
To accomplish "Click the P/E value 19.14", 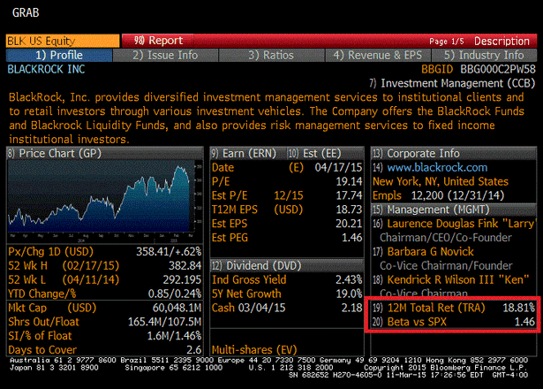I will coord(349,181).
